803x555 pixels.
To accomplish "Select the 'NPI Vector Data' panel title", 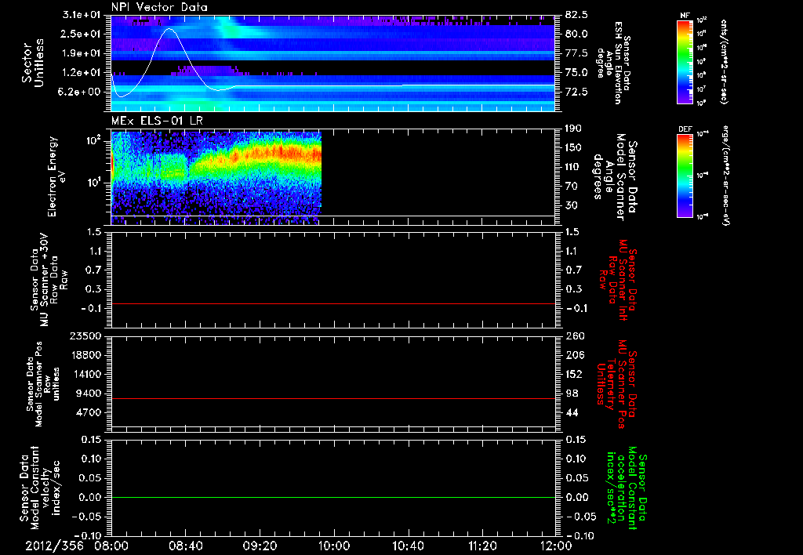I will (159, 7).
